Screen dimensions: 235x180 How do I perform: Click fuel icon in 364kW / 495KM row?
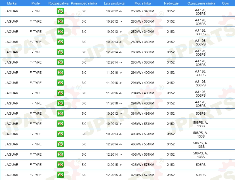point(60,113)
